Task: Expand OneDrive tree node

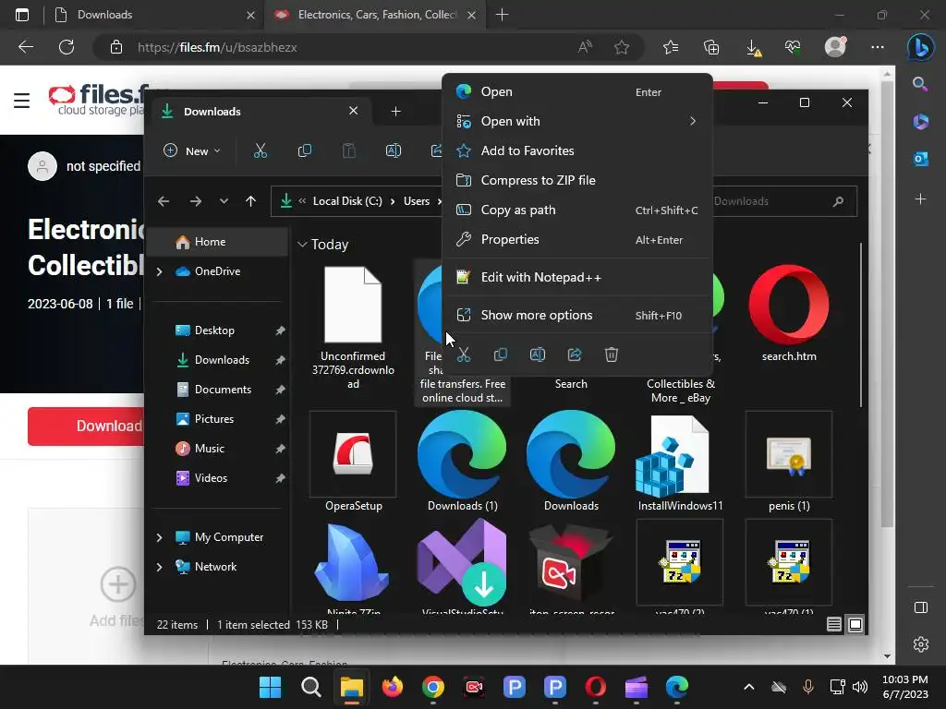Action: (x=159, y=272)
